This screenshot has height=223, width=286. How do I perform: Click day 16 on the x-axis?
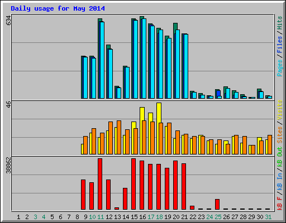click(x=142, y=217)
